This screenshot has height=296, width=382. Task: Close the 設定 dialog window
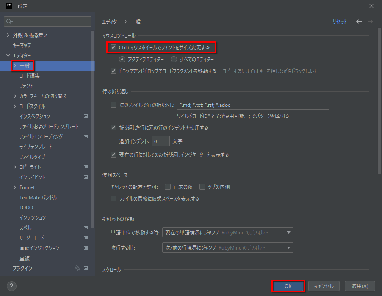[x=371, y=6]
